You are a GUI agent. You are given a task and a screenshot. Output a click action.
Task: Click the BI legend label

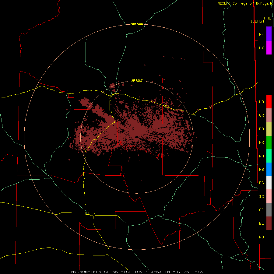click(x=261, y=223)
